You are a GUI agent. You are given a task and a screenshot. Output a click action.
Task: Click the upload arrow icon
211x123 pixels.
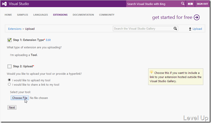tap(190, 29)
